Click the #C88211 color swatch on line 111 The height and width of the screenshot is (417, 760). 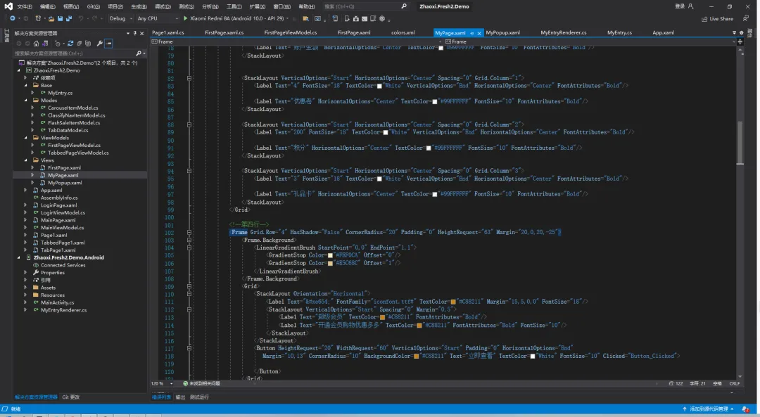[x=453, y=302]
